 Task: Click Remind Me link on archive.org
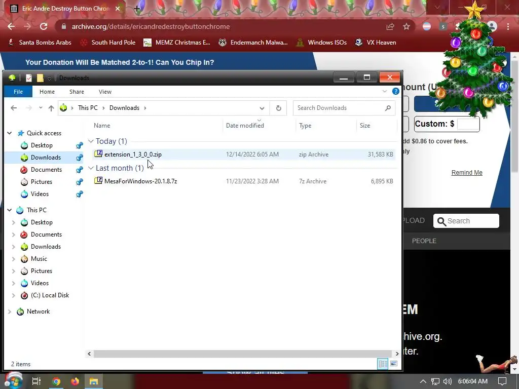click(467, 173)
